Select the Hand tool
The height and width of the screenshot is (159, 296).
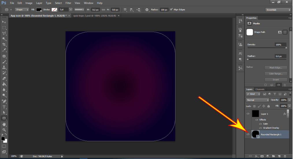[x=4, y=124]
